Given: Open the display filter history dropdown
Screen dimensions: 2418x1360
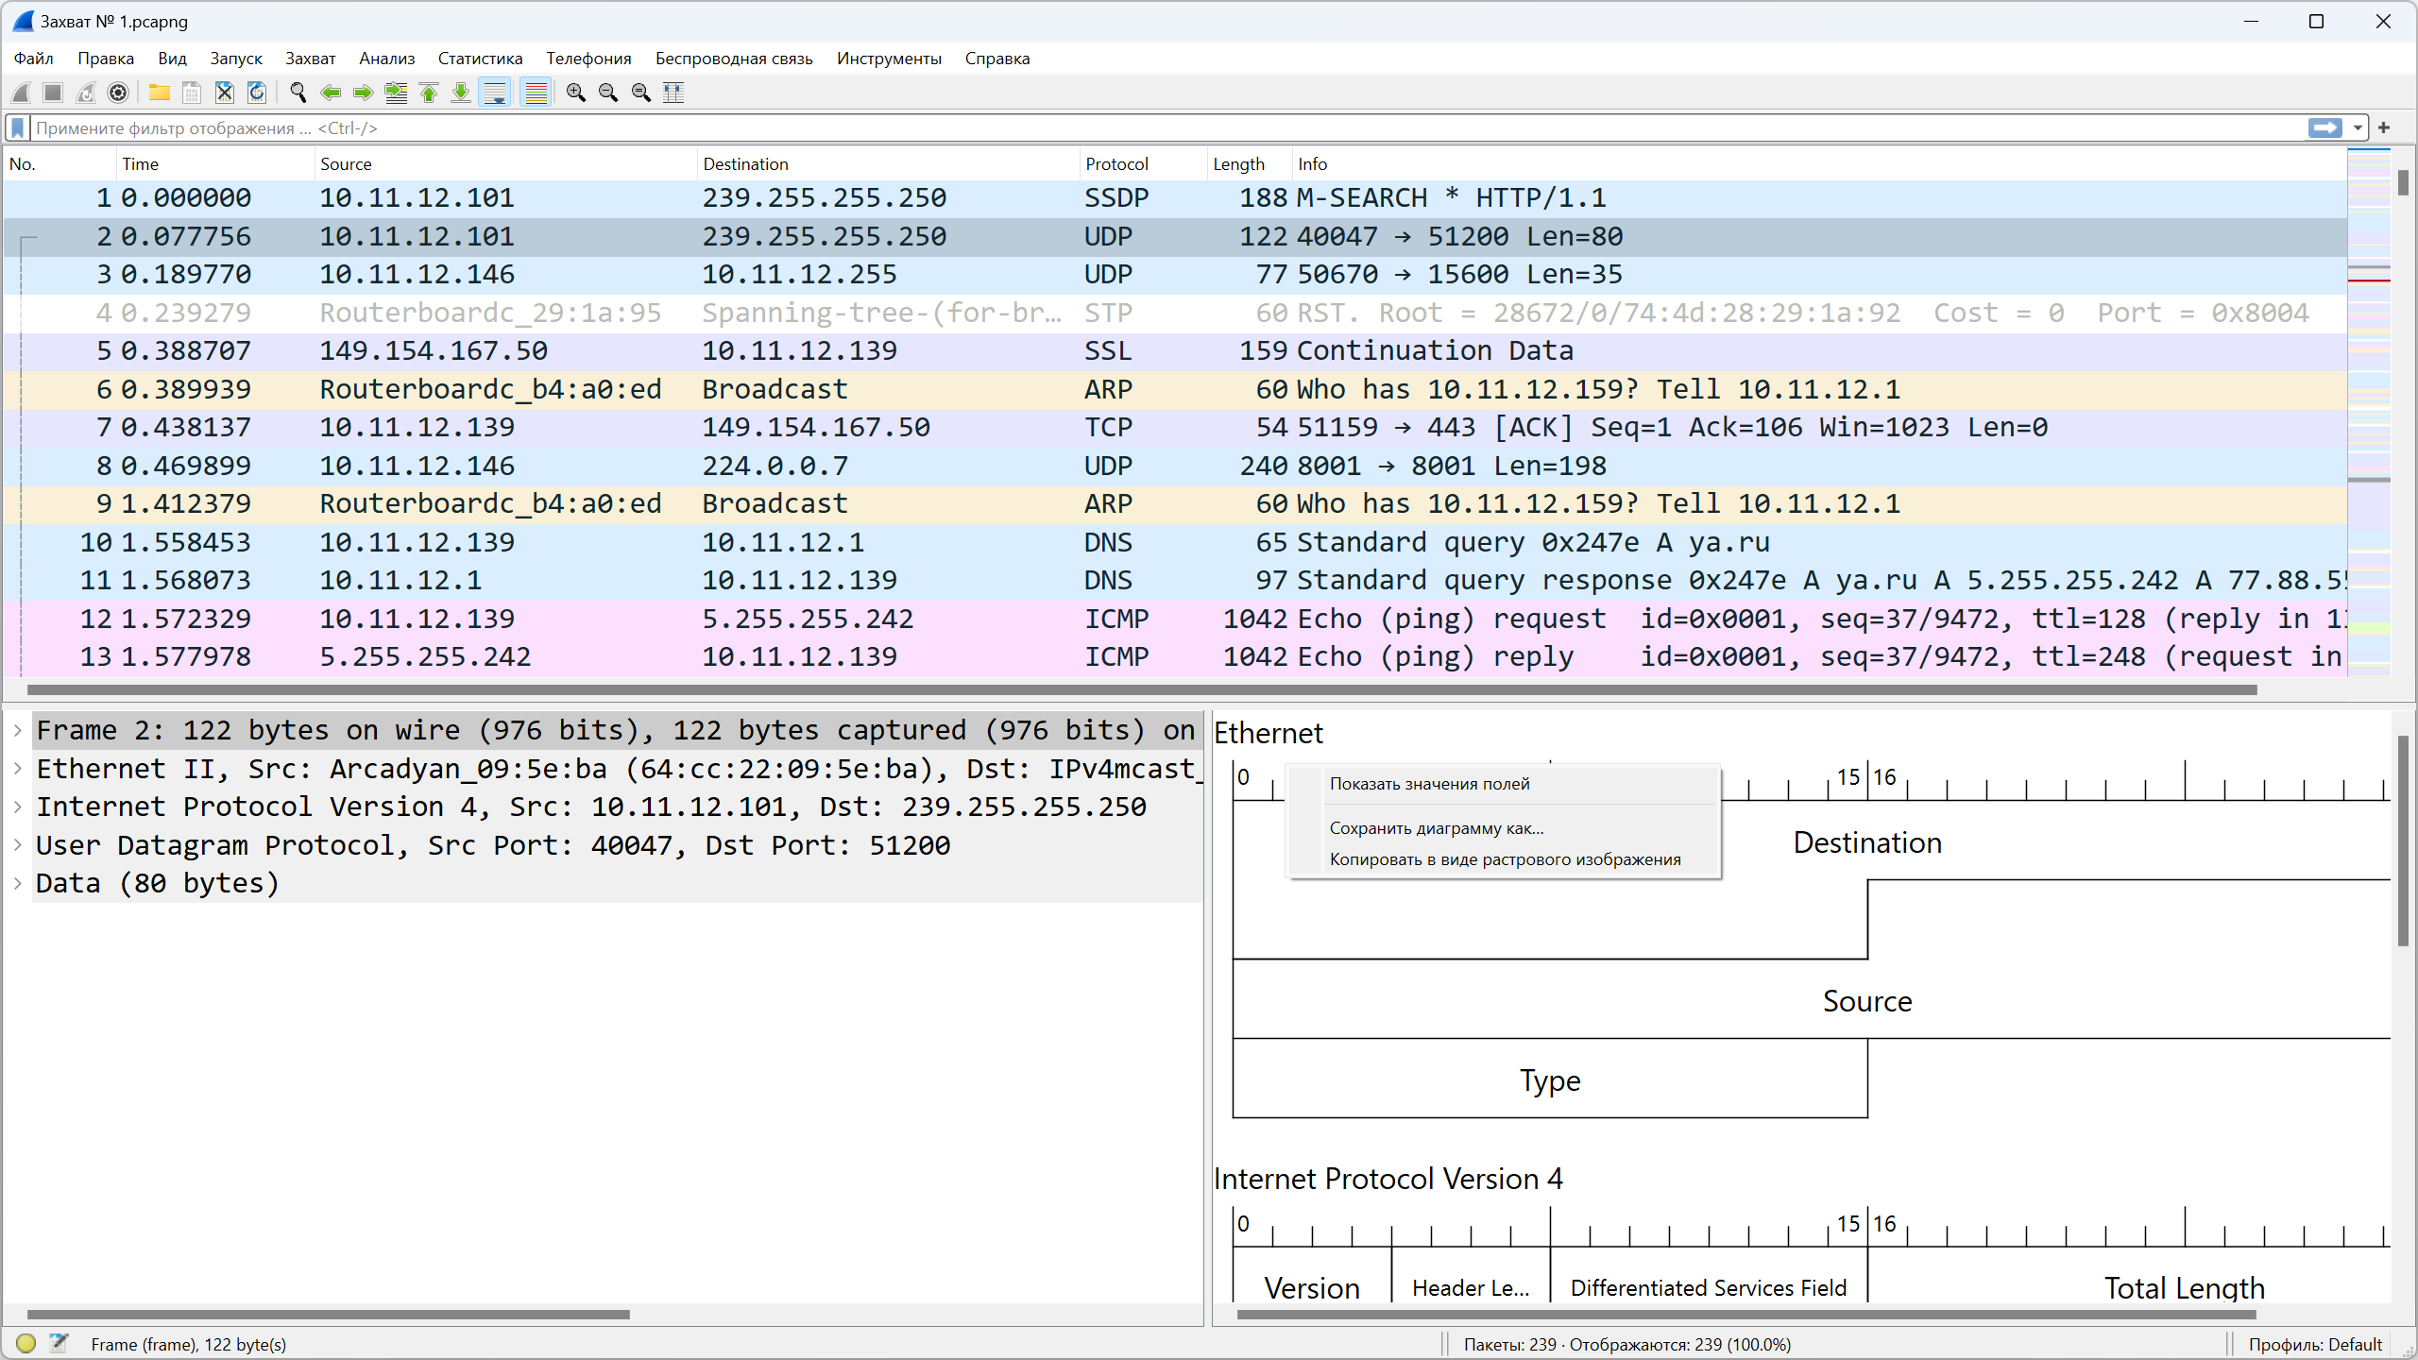Looking at the screenshot, I should pyautogui.click(x=2358, y=127).
